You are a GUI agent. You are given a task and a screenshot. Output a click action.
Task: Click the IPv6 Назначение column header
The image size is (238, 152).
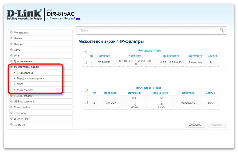161,93
